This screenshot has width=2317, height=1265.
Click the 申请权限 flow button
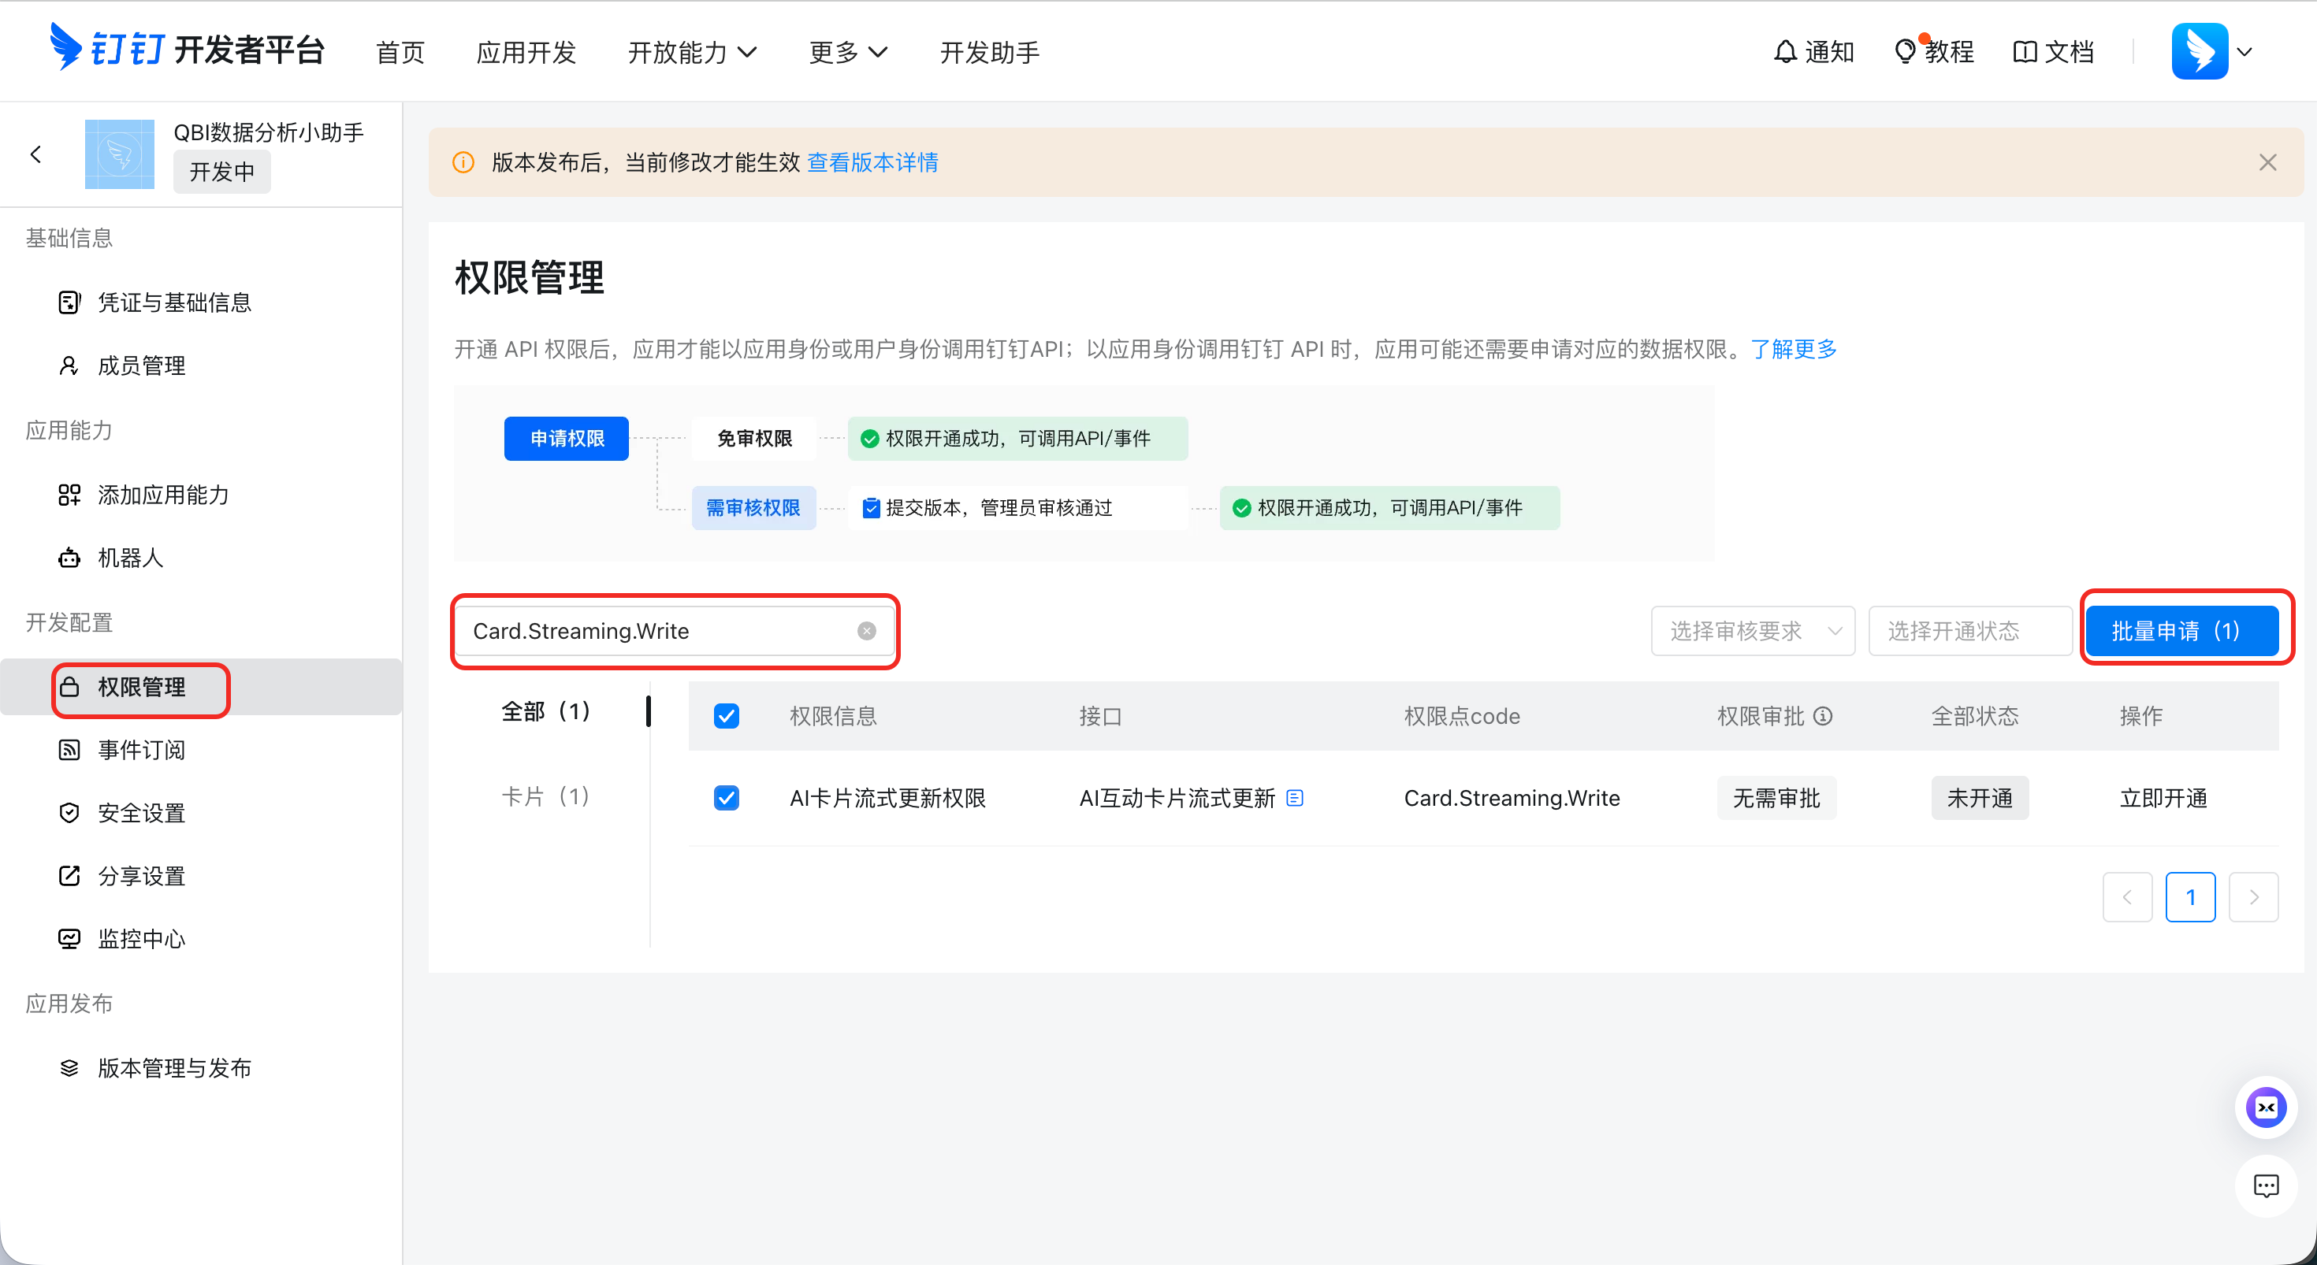pyautogui.click(x=567, y=438)
